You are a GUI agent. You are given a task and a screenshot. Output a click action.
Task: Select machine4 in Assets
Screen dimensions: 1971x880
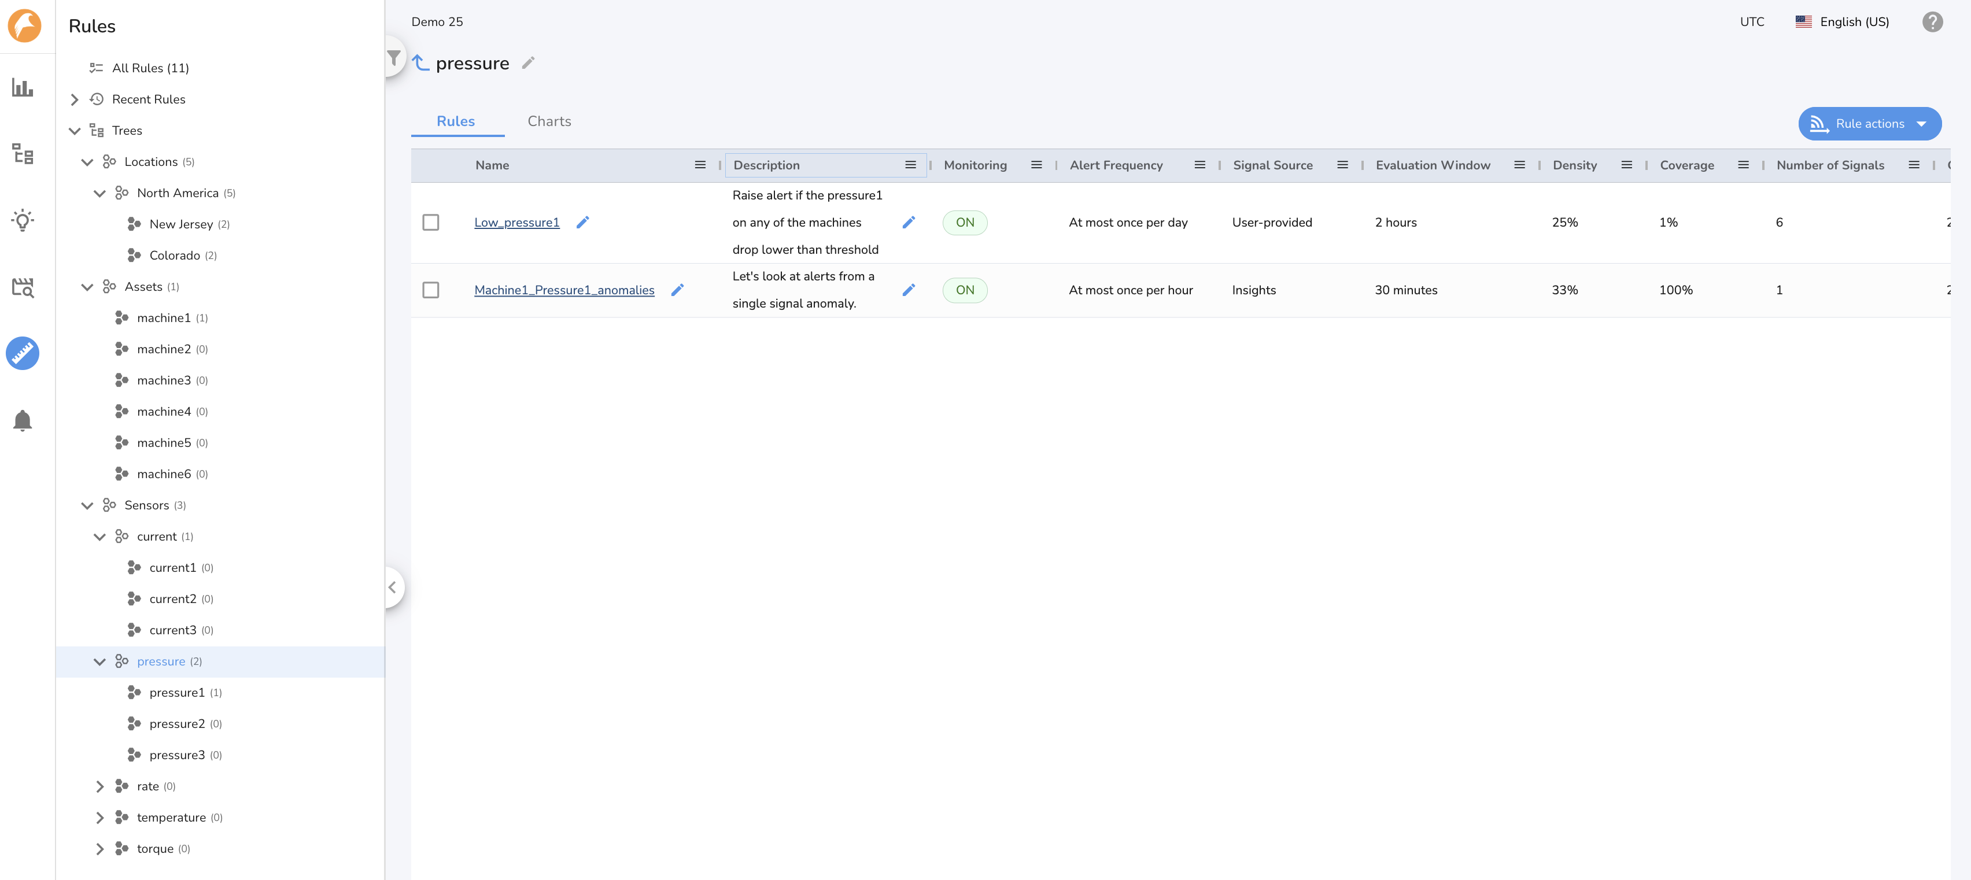[164, 412]
